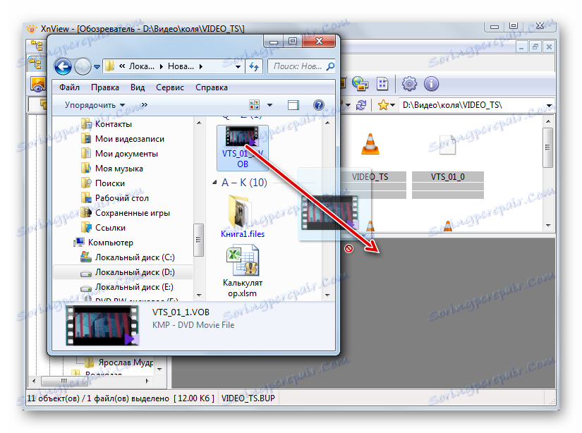
Task: Click the VIDEO_TS VLC thumbnail in XnView
Action: pyautogui.click(x=370, y=144)
